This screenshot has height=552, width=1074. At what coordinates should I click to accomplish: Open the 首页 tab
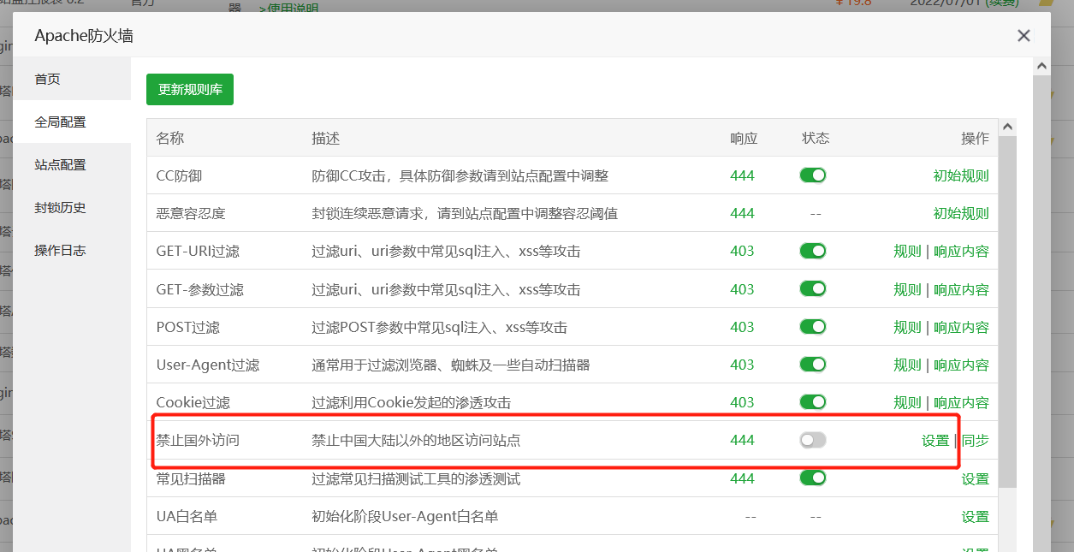click(x=72, y=79)
